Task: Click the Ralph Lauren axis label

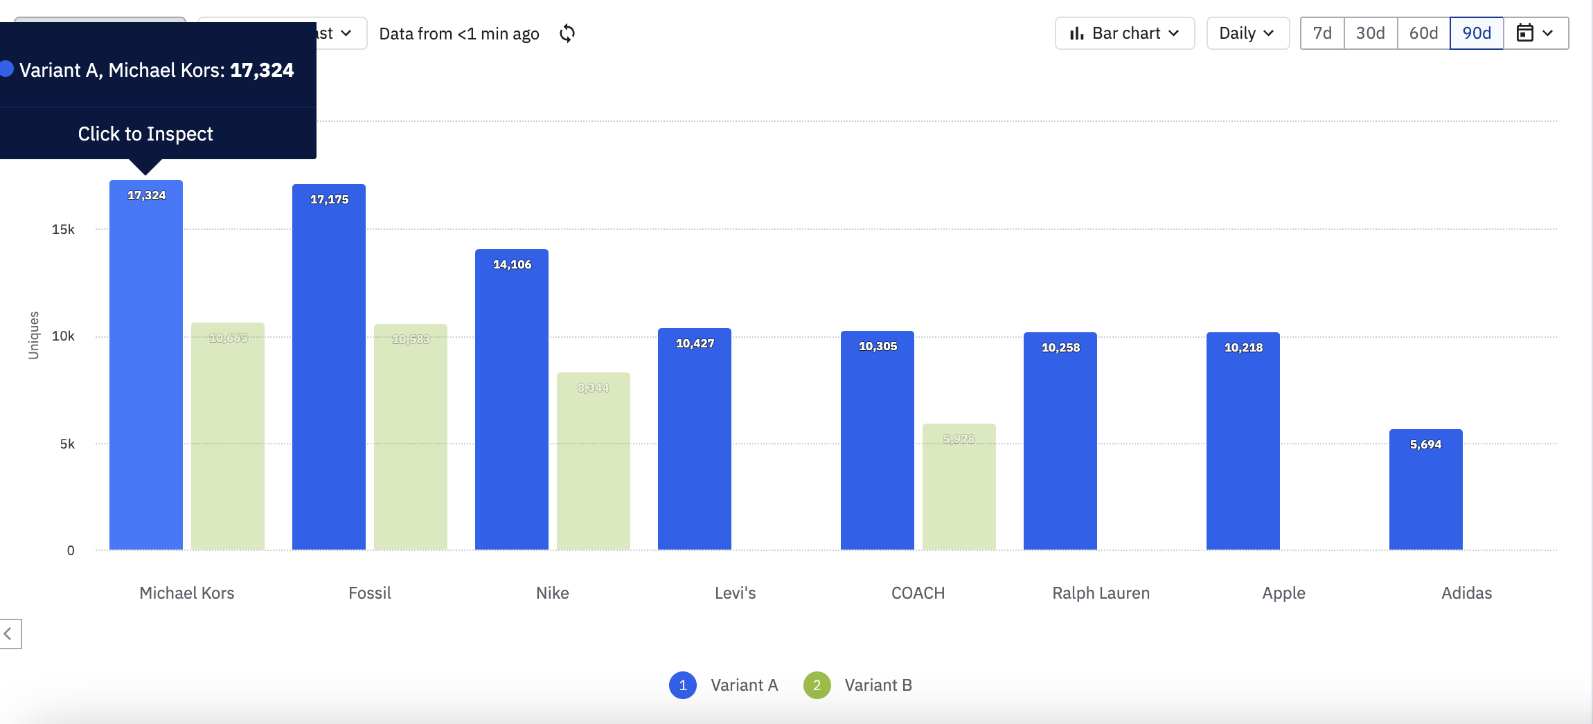Action: tap(1101, 593)
